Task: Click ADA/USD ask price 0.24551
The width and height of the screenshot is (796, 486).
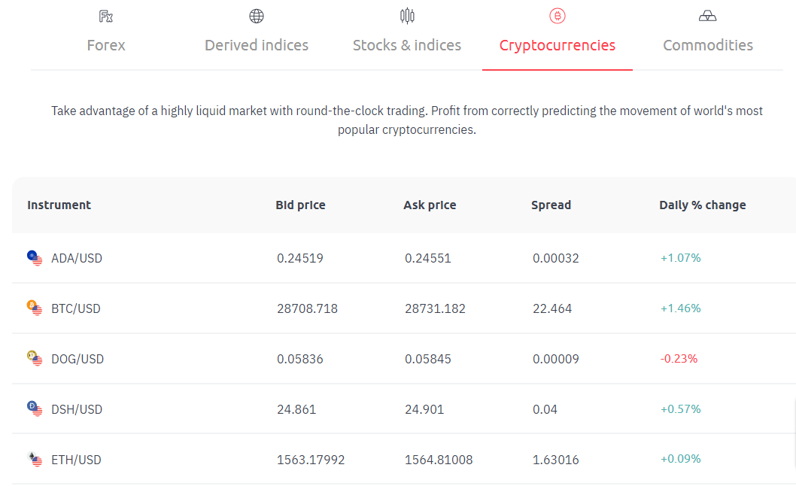Action: pyautogui.click(x=428, y=258)
